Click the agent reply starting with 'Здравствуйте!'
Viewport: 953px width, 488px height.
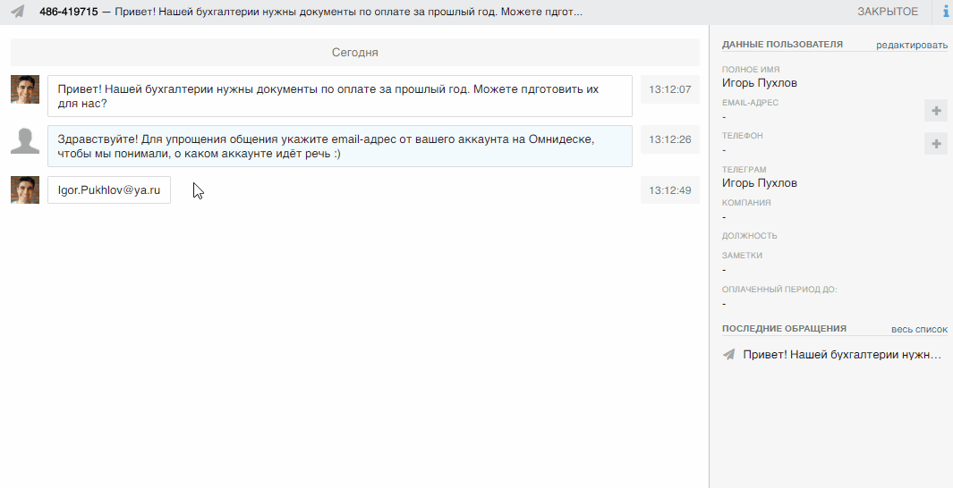pos(339,147)
